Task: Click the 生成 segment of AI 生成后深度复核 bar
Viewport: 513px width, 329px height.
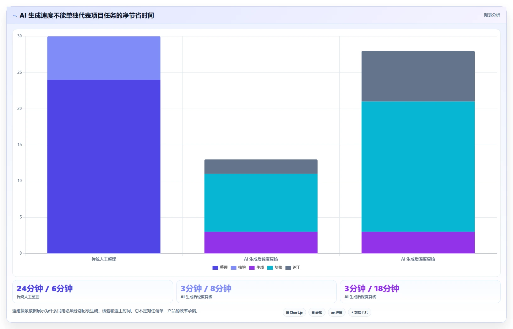Action: pyautogui.click(x=418, y=243)
